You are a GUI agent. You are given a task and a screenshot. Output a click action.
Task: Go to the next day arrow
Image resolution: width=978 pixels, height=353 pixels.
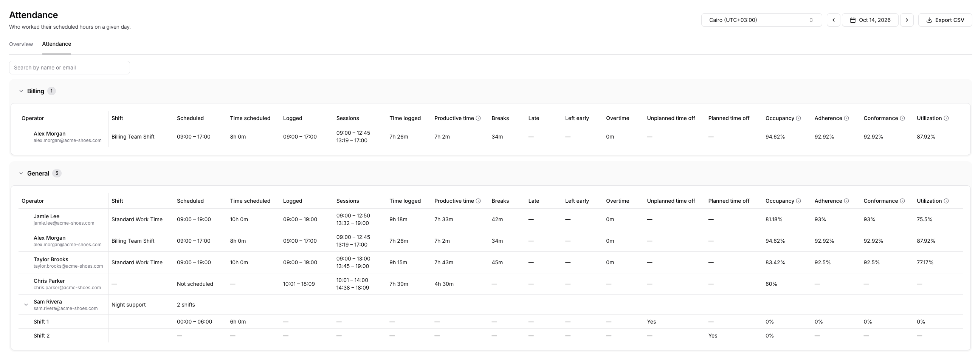point(907,20)
